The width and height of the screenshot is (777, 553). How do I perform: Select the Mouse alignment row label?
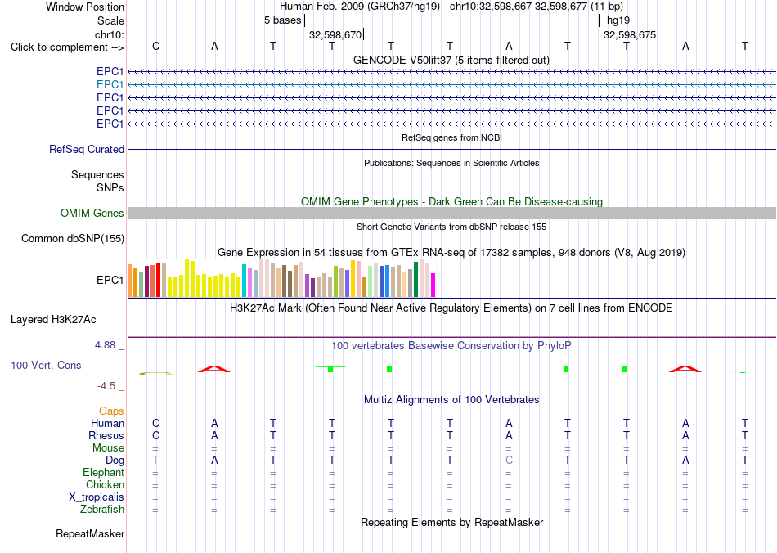point(108,448)
